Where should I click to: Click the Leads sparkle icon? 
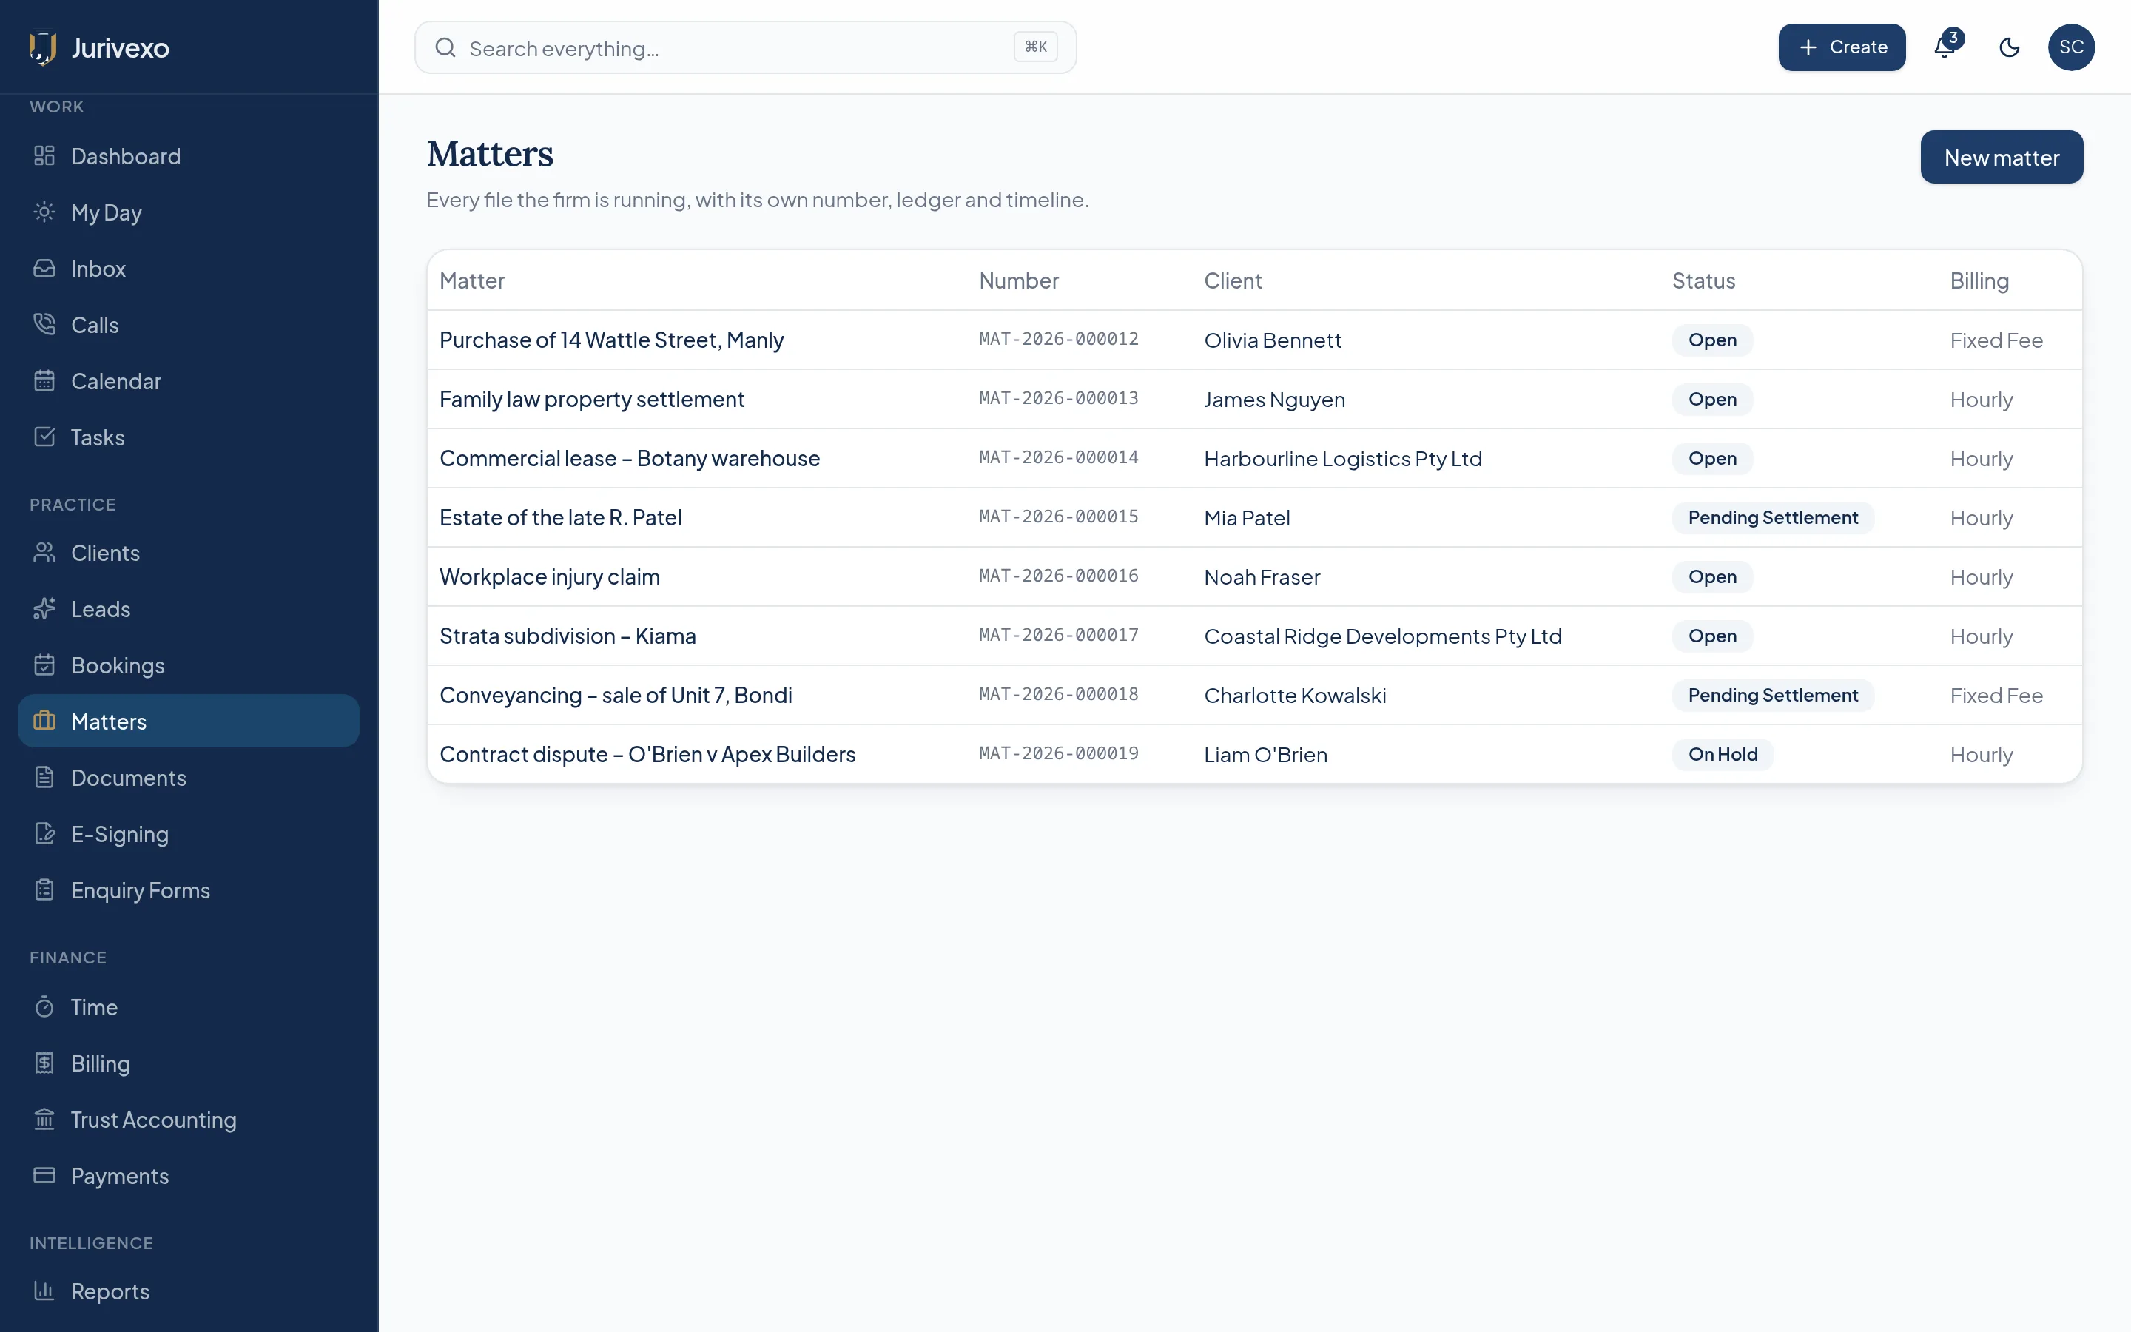tap(44, 609)
